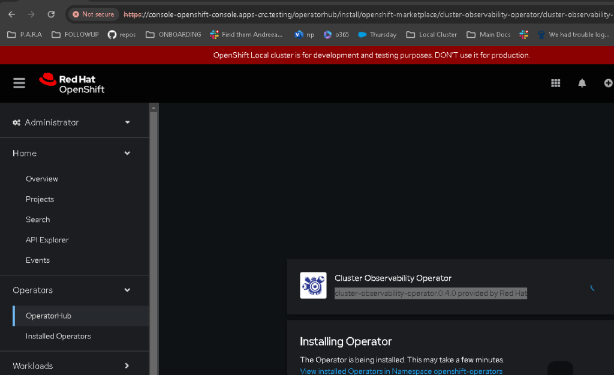Open notifications with the bell icon

click(x=582, y=83)
